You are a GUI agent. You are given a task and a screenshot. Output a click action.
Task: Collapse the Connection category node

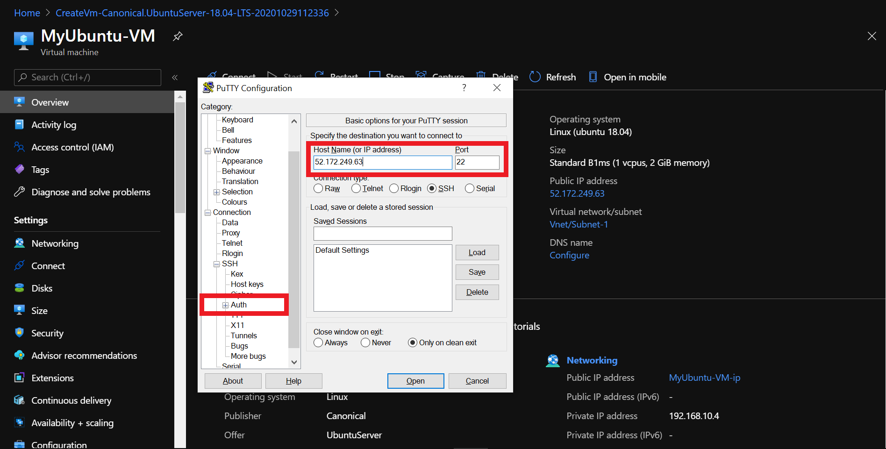point(207,213)
